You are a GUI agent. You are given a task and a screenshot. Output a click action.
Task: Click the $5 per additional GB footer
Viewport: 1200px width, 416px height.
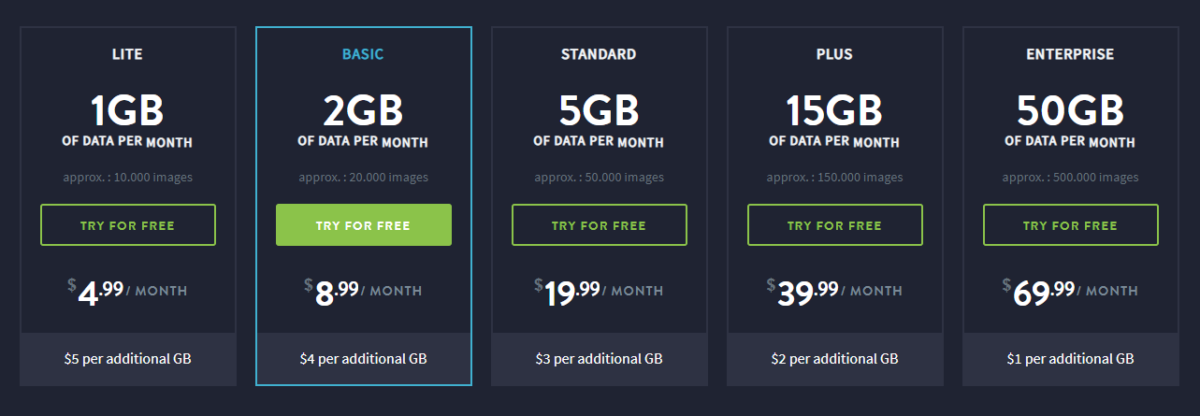(128, 359)
